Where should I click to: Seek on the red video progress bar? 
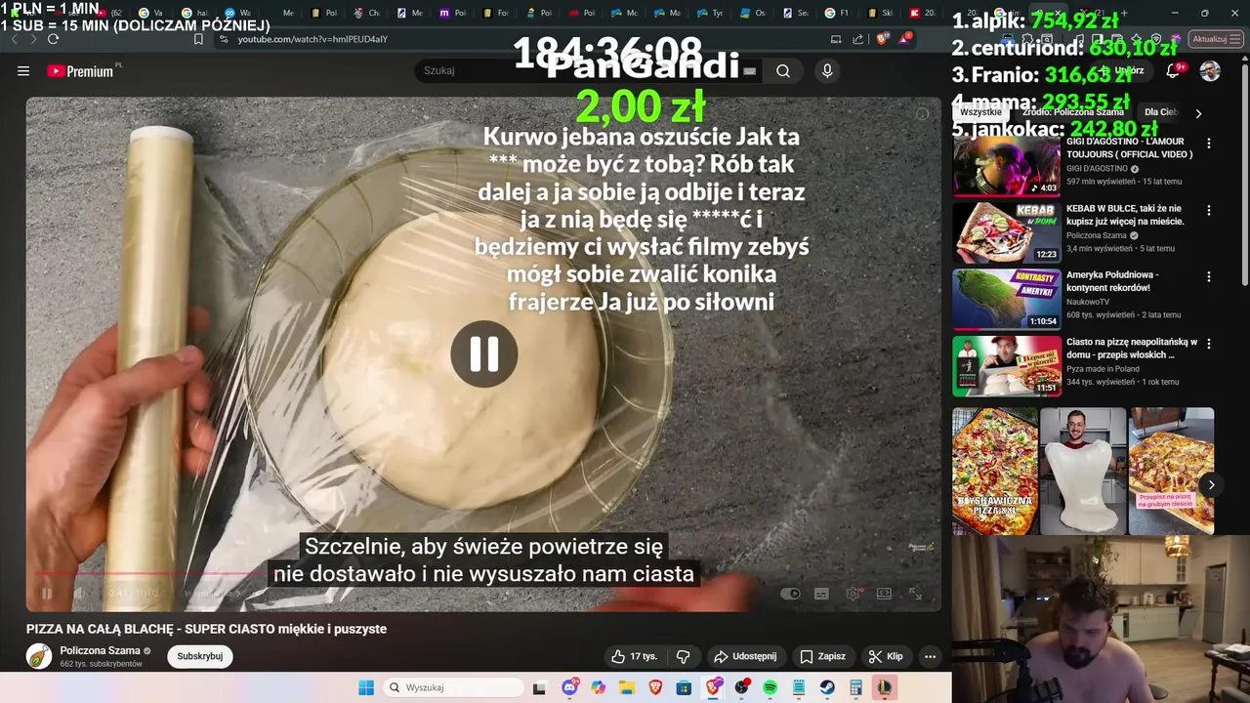coord(483,574)
